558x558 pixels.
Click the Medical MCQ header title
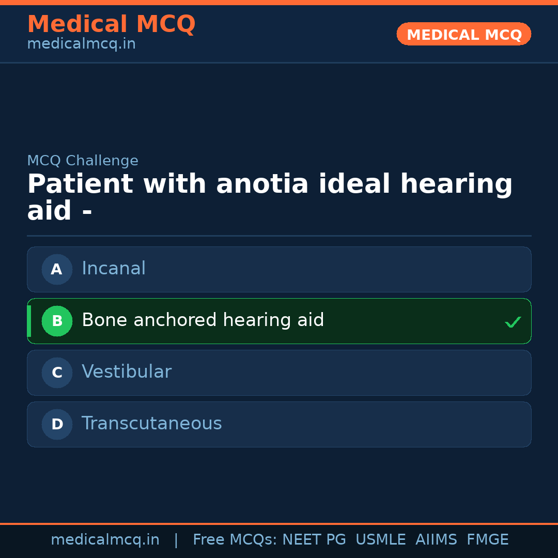tap(111, 24)
